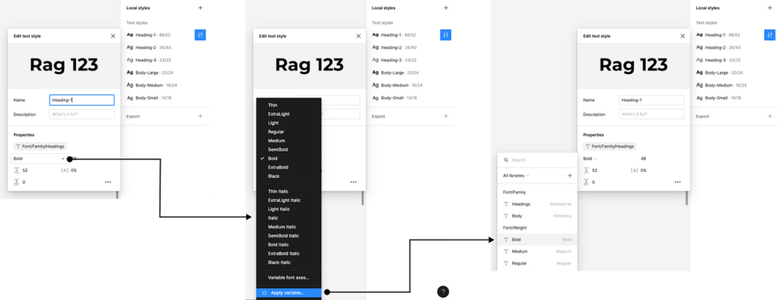The width and height of the screenshot is (778, 300).
Task: Choose SemiBold from the weight menu
Action: point(289,150)
